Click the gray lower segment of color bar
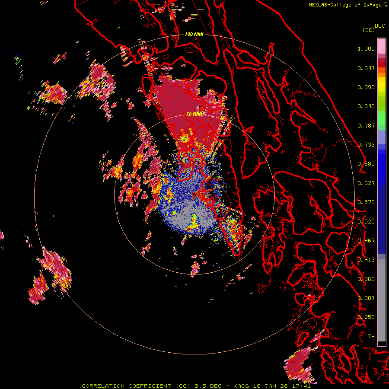This screenshot has width=389, height=389. tap(382, 300)
